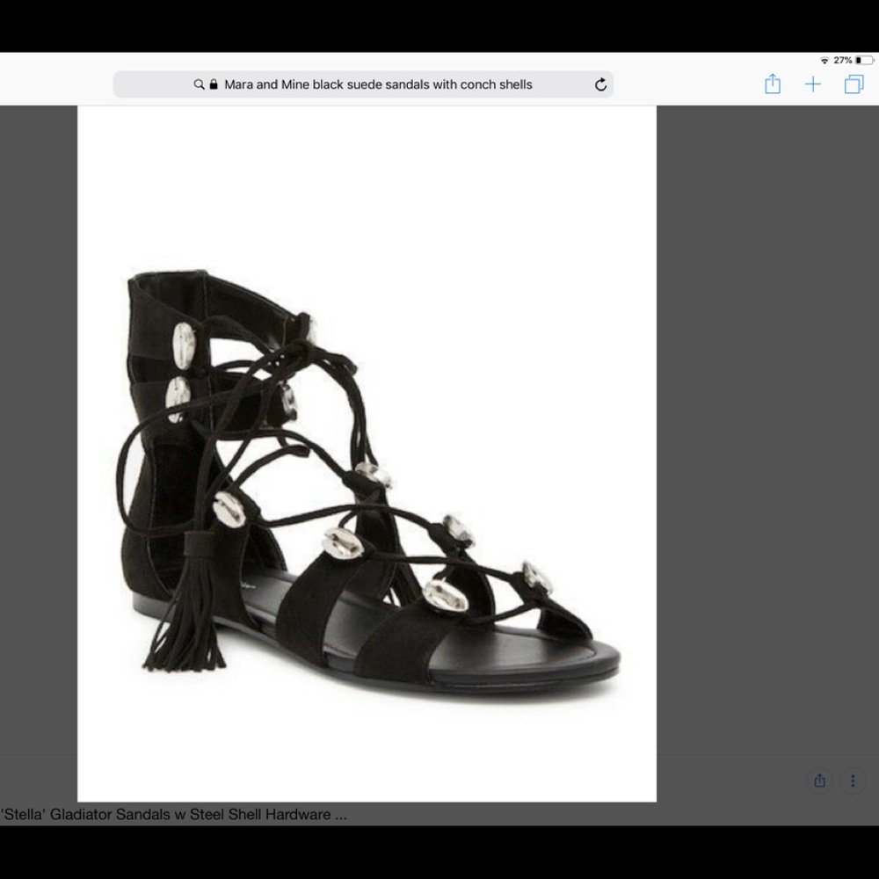Viewport: 879px width, 879px height.
Task: Open a new tab with the plus icon
Action: (812, 84)
